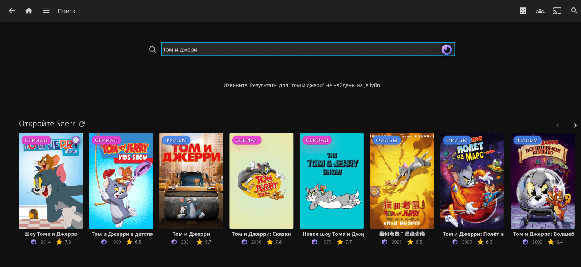
Task: Open the Forbidden Compass yellow poster
Action: pos(402,181)
